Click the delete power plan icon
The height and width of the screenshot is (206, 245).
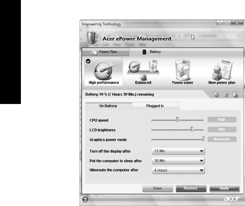pos(226,94)
